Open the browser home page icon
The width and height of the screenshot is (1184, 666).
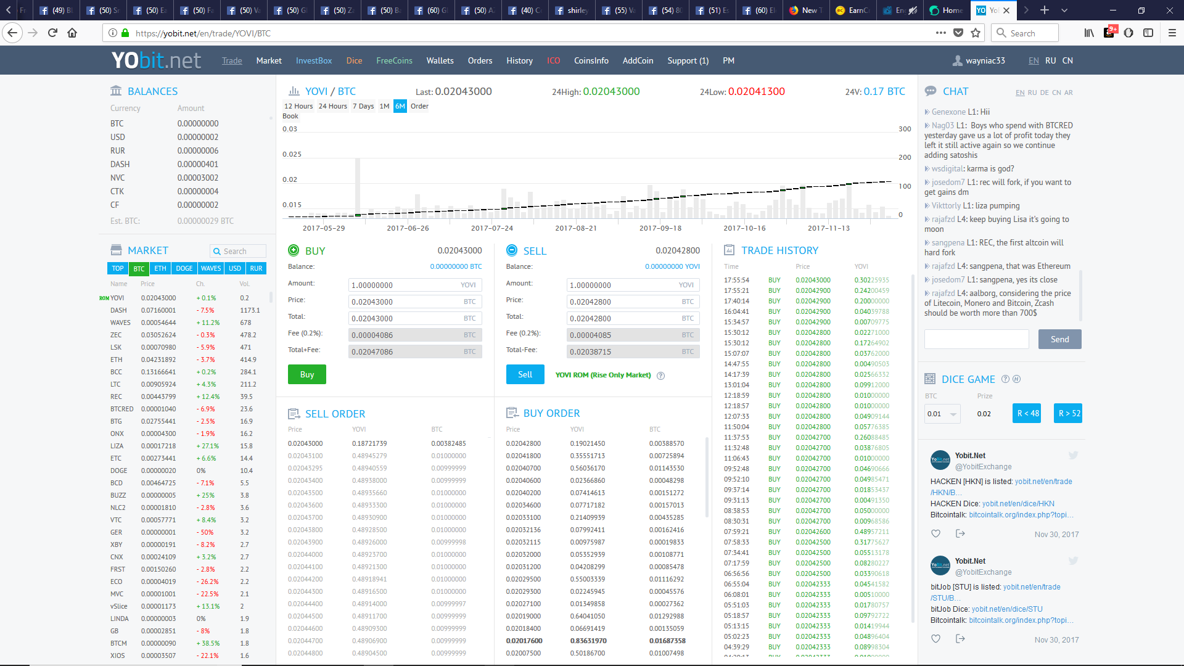[72, 33]
